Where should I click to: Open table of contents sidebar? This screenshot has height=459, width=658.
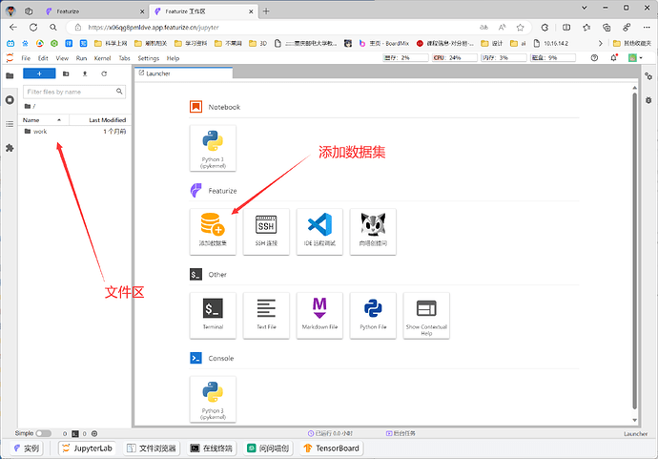[x=10, y=124]
